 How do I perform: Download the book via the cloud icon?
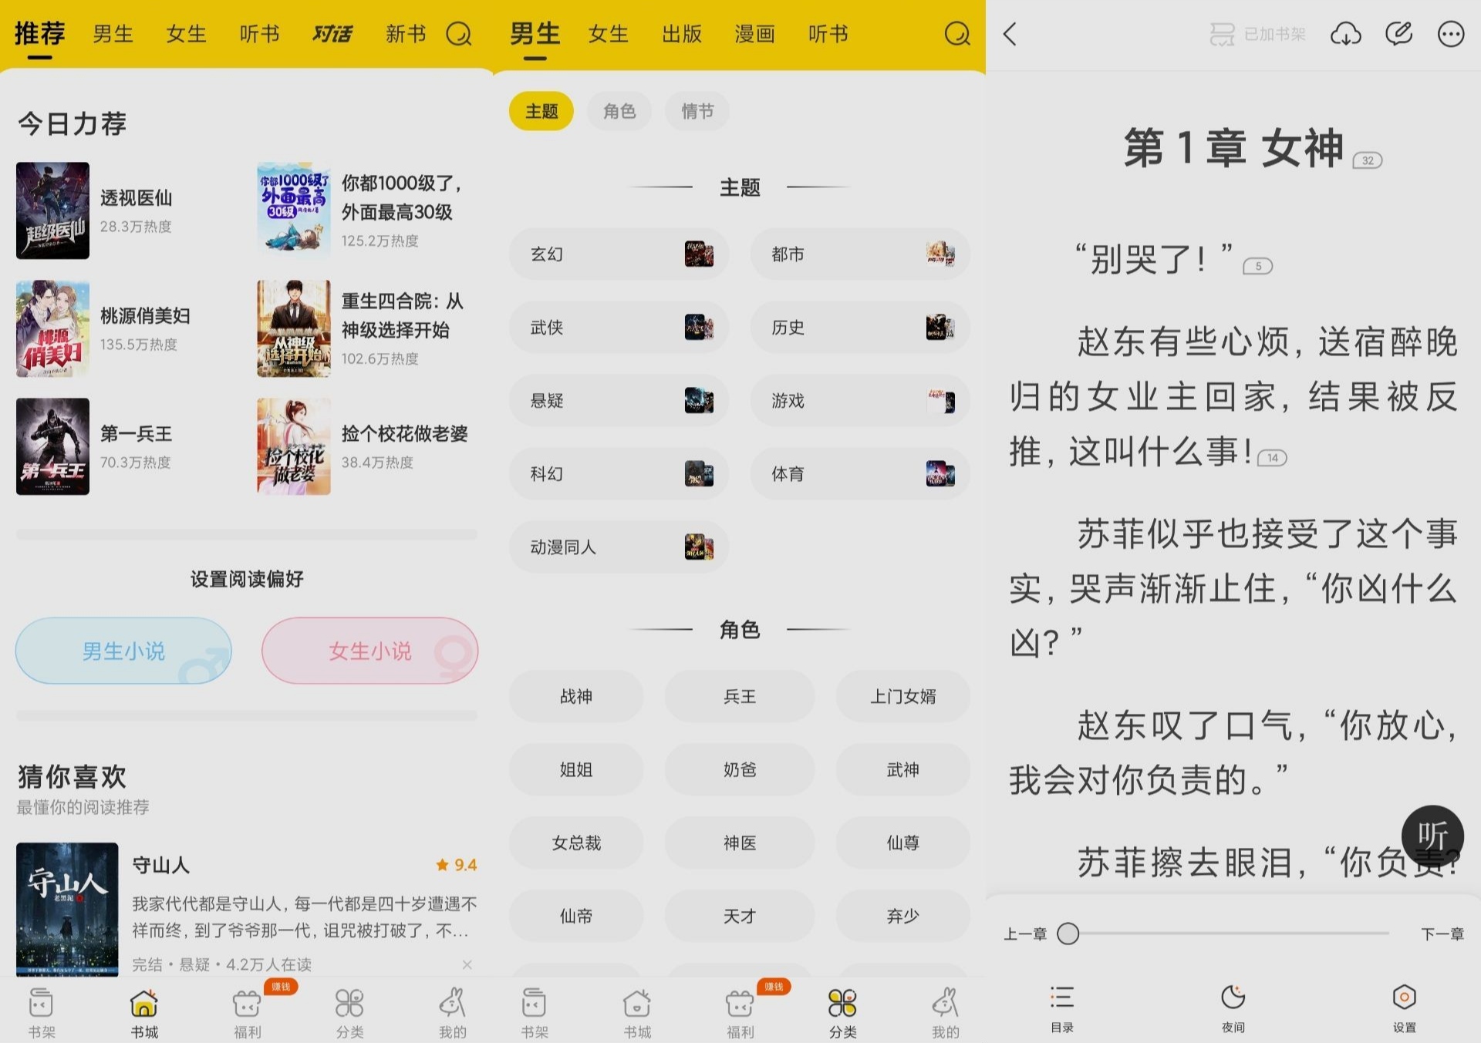pos(1345,34)
